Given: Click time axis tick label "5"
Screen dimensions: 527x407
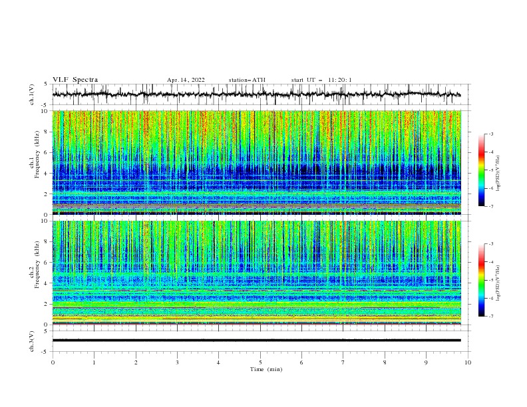Looking at the screenshot, I should pyautogui.click(x=260, y=362).
